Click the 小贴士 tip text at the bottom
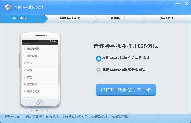 [x=66, y=117]
